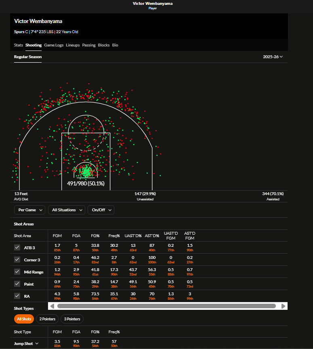The height and width of the screenshot is (349, 313).
Task: Click the ATB 3 FG% value 33.8
Action: pos(95,245)
